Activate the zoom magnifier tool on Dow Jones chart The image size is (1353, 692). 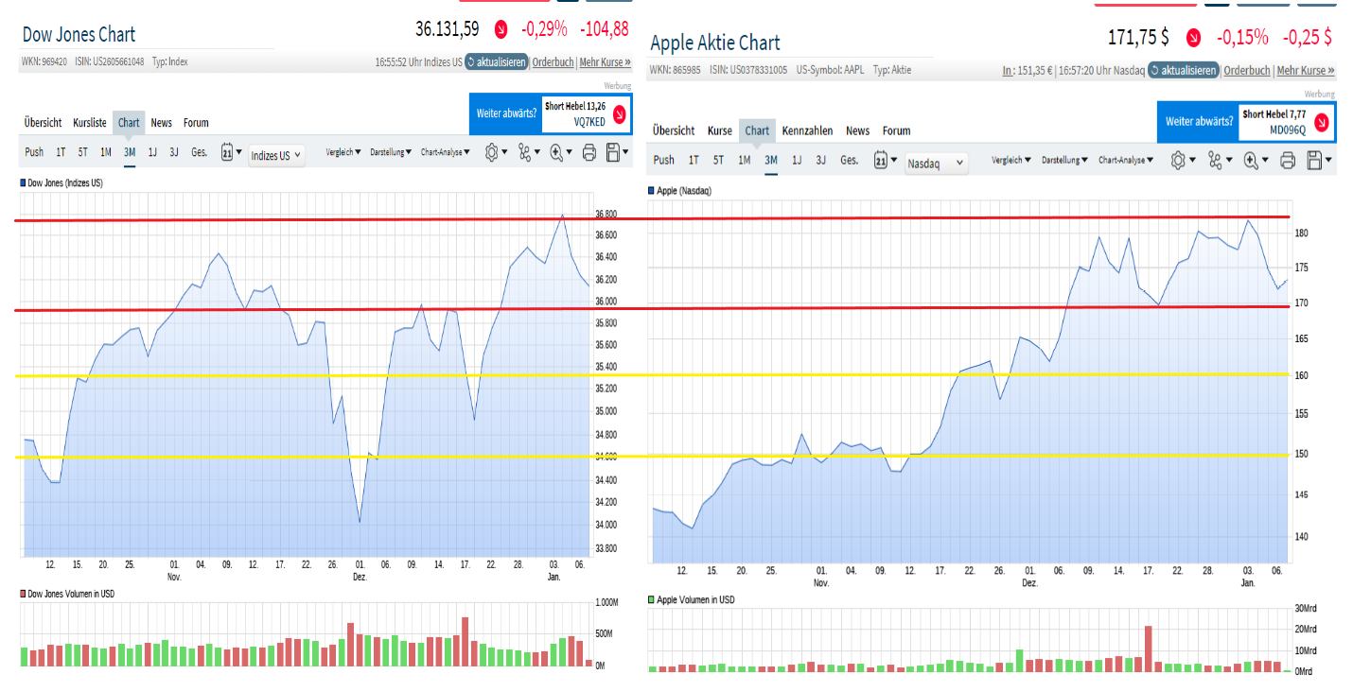(x=557, y=151)
